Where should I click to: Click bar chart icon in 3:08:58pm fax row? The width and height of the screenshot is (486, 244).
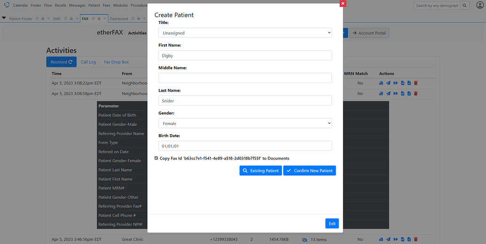pos(381,93)
